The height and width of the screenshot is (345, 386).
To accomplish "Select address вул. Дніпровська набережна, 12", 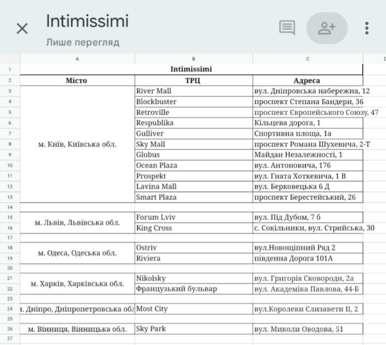I will [x=308, y=91].
